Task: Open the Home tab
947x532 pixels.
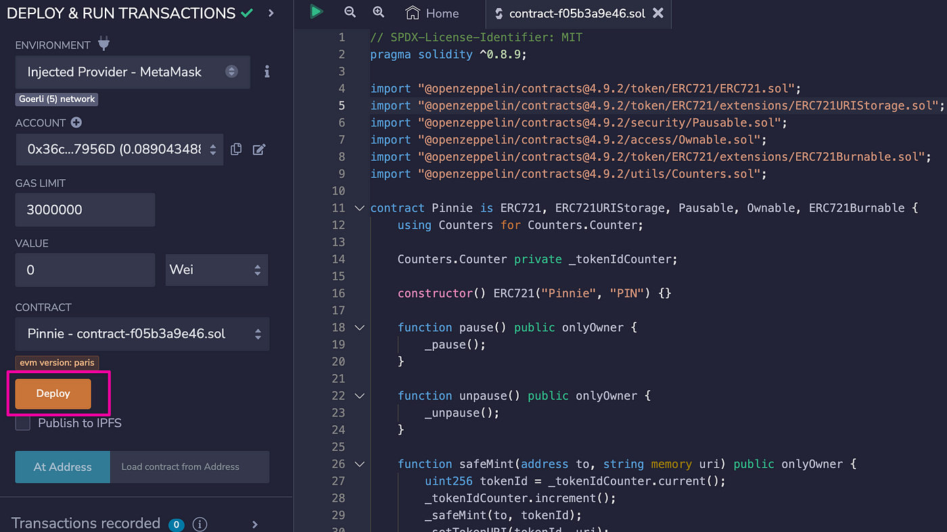Action: coord(432,13)
